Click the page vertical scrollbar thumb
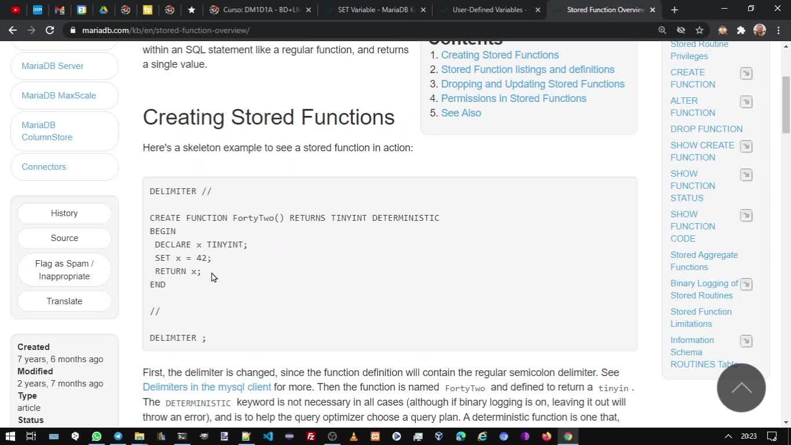791x445 pixels. [x=786, y=104]
